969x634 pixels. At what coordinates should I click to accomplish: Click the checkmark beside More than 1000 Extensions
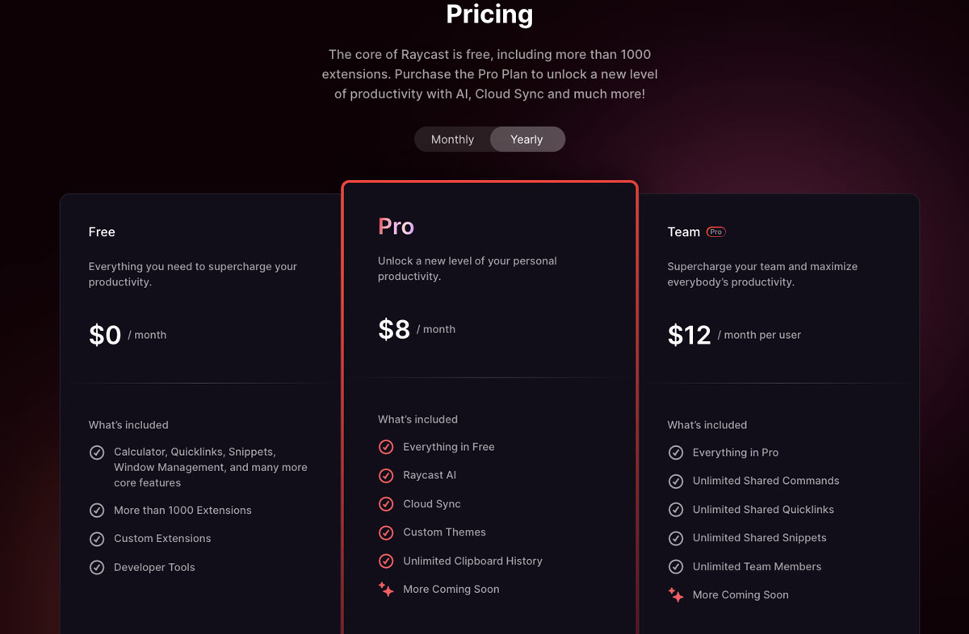(97, 510)
